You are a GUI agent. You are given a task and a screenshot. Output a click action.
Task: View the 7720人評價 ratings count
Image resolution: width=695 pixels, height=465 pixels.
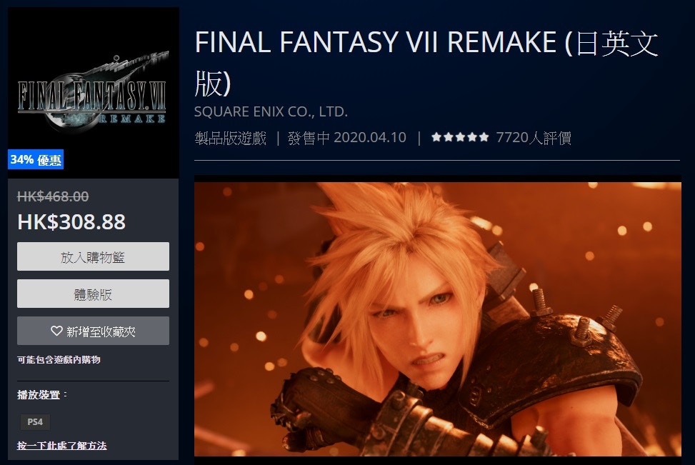coord(534,138)
